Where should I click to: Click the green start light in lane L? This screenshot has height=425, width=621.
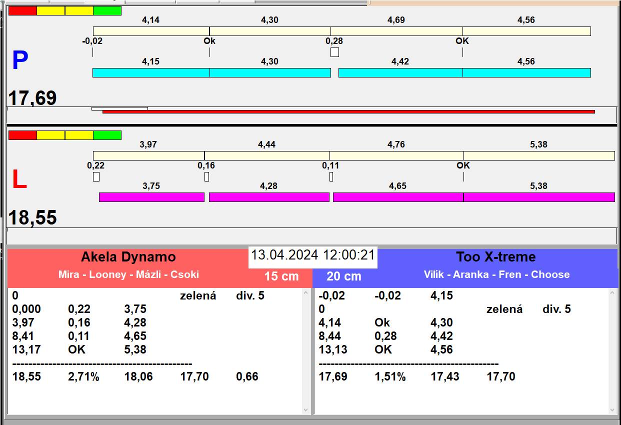tap(107, 135)
